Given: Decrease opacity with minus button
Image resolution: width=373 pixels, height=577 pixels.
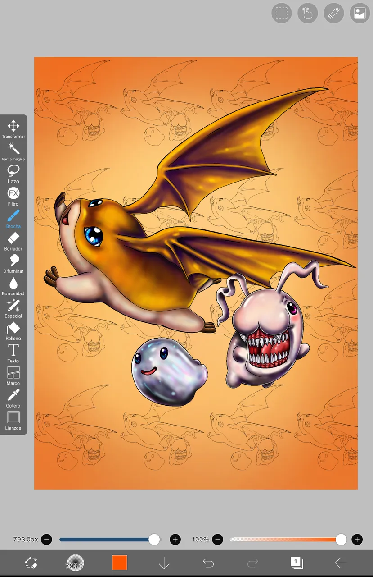Looking at the screenshot, I should [x=217, y=539].
